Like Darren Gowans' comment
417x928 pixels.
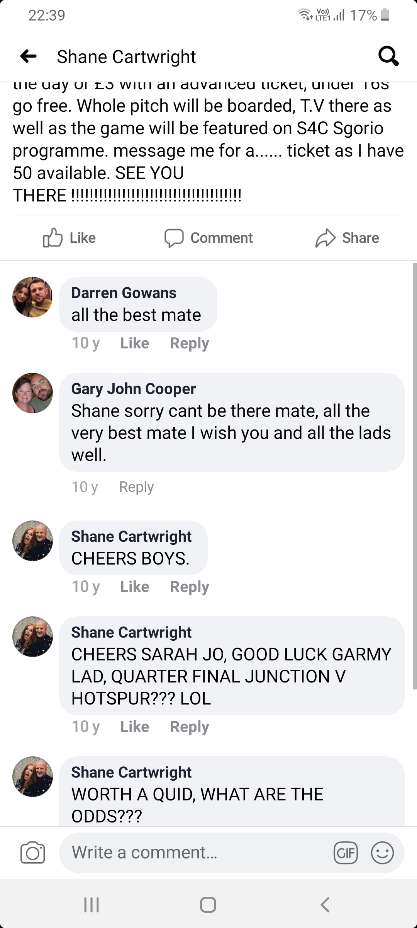coord(134,343)
